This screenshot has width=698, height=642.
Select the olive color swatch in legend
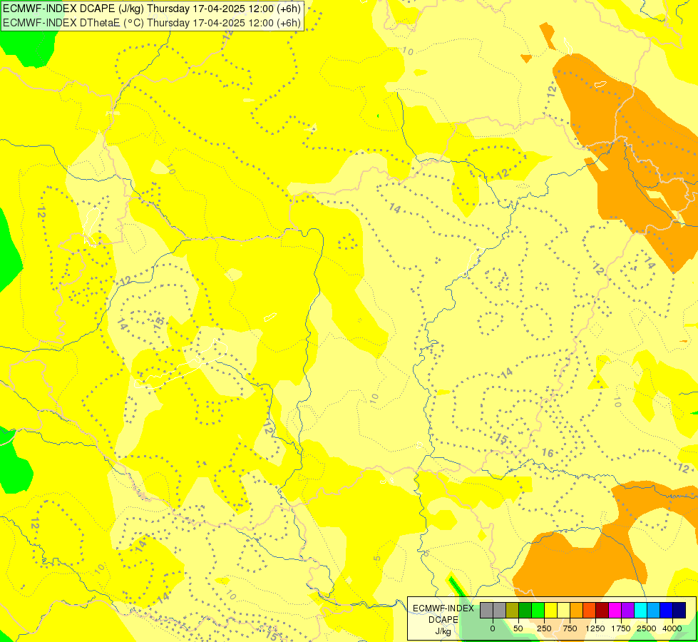[x=513, y=611]
